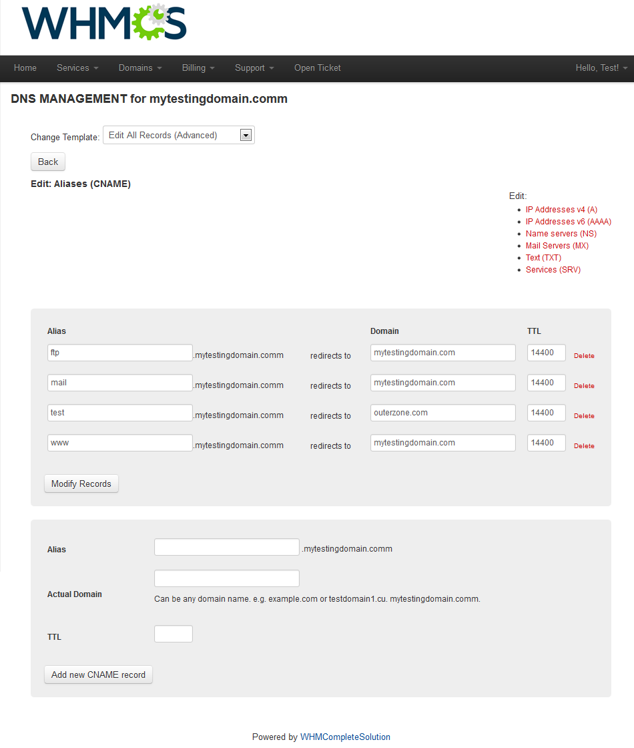634x748 pixels.
Task: Click the empty Actual Domain field
Action: (x=226, y=578)
